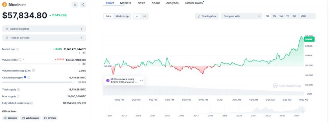The image size is (329, 123).
Task: Switch to the line chart icon
Action: 137,16
